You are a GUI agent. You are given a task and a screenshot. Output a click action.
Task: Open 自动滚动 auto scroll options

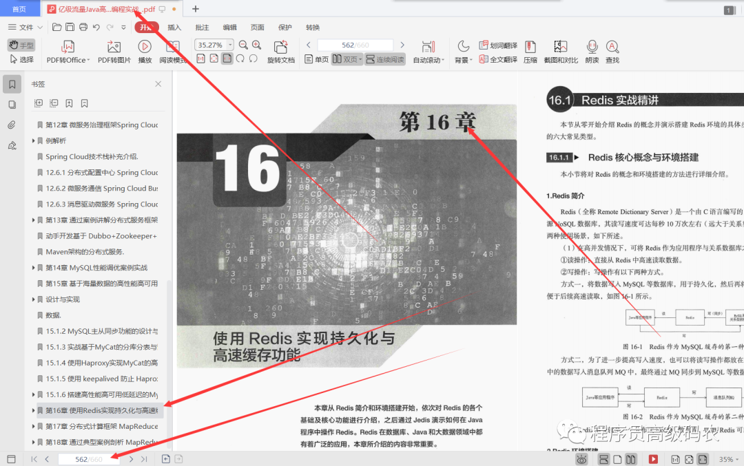click(428, 52)
